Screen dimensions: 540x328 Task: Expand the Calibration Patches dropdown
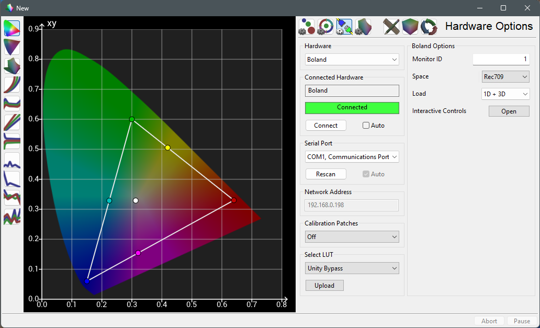click(352, 237)
